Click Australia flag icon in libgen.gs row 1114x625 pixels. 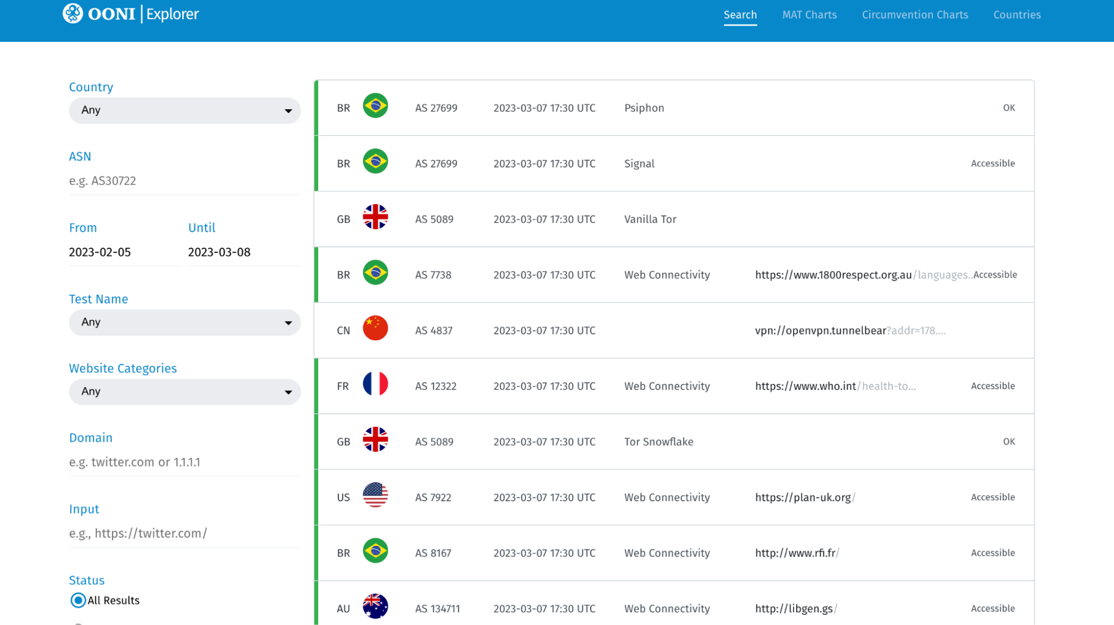pyautogui.click(x=375, y=607)
